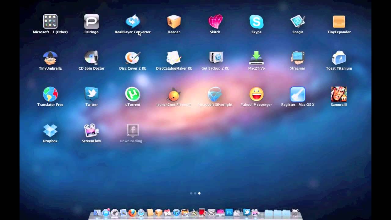Screen dimensions: 391x220
Task: Open TinyUmbrella app
Action: (50, 58)
